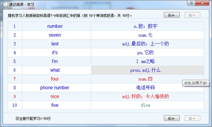Viewport: 212px width, 127px height.
Task: Select the red word 'nice'
Action: coord(55,96)
